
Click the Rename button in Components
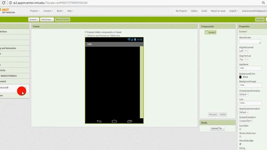tap(213, 115)
